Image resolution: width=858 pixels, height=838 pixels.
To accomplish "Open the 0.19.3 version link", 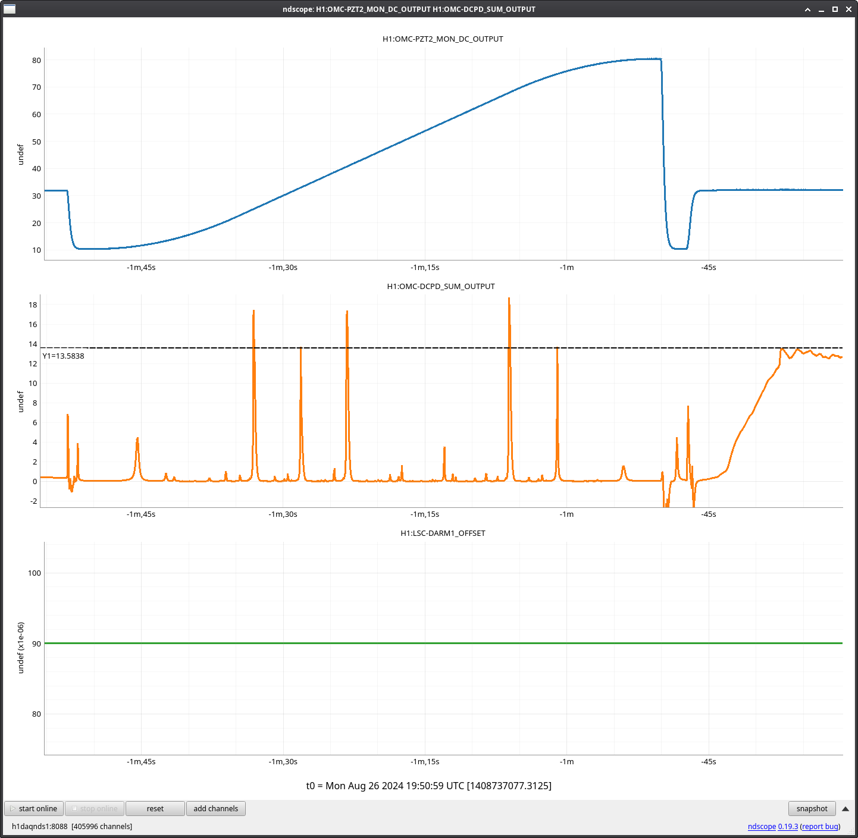I will (788, 826).
